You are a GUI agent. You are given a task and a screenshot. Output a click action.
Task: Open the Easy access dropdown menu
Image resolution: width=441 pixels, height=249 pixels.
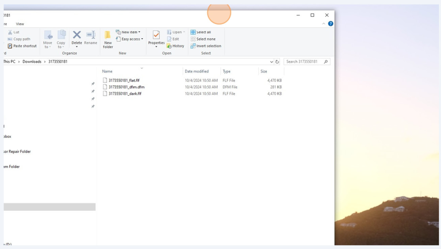tap(130, 39)
